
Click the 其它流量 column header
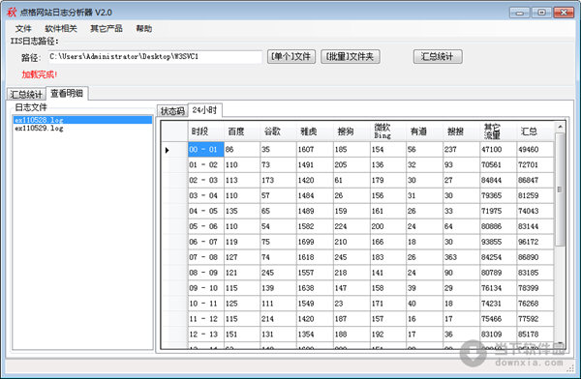(x=498, y=131)
